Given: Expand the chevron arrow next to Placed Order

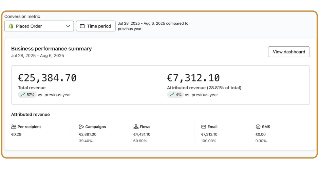Looking at the screenshot, I should (x=68, y=26).
